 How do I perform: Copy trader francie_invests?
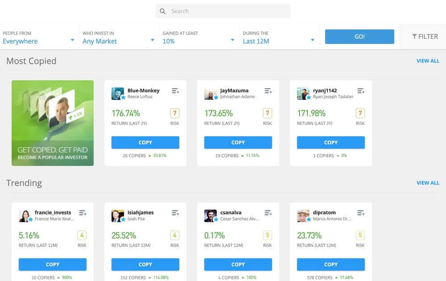(53, 264)
